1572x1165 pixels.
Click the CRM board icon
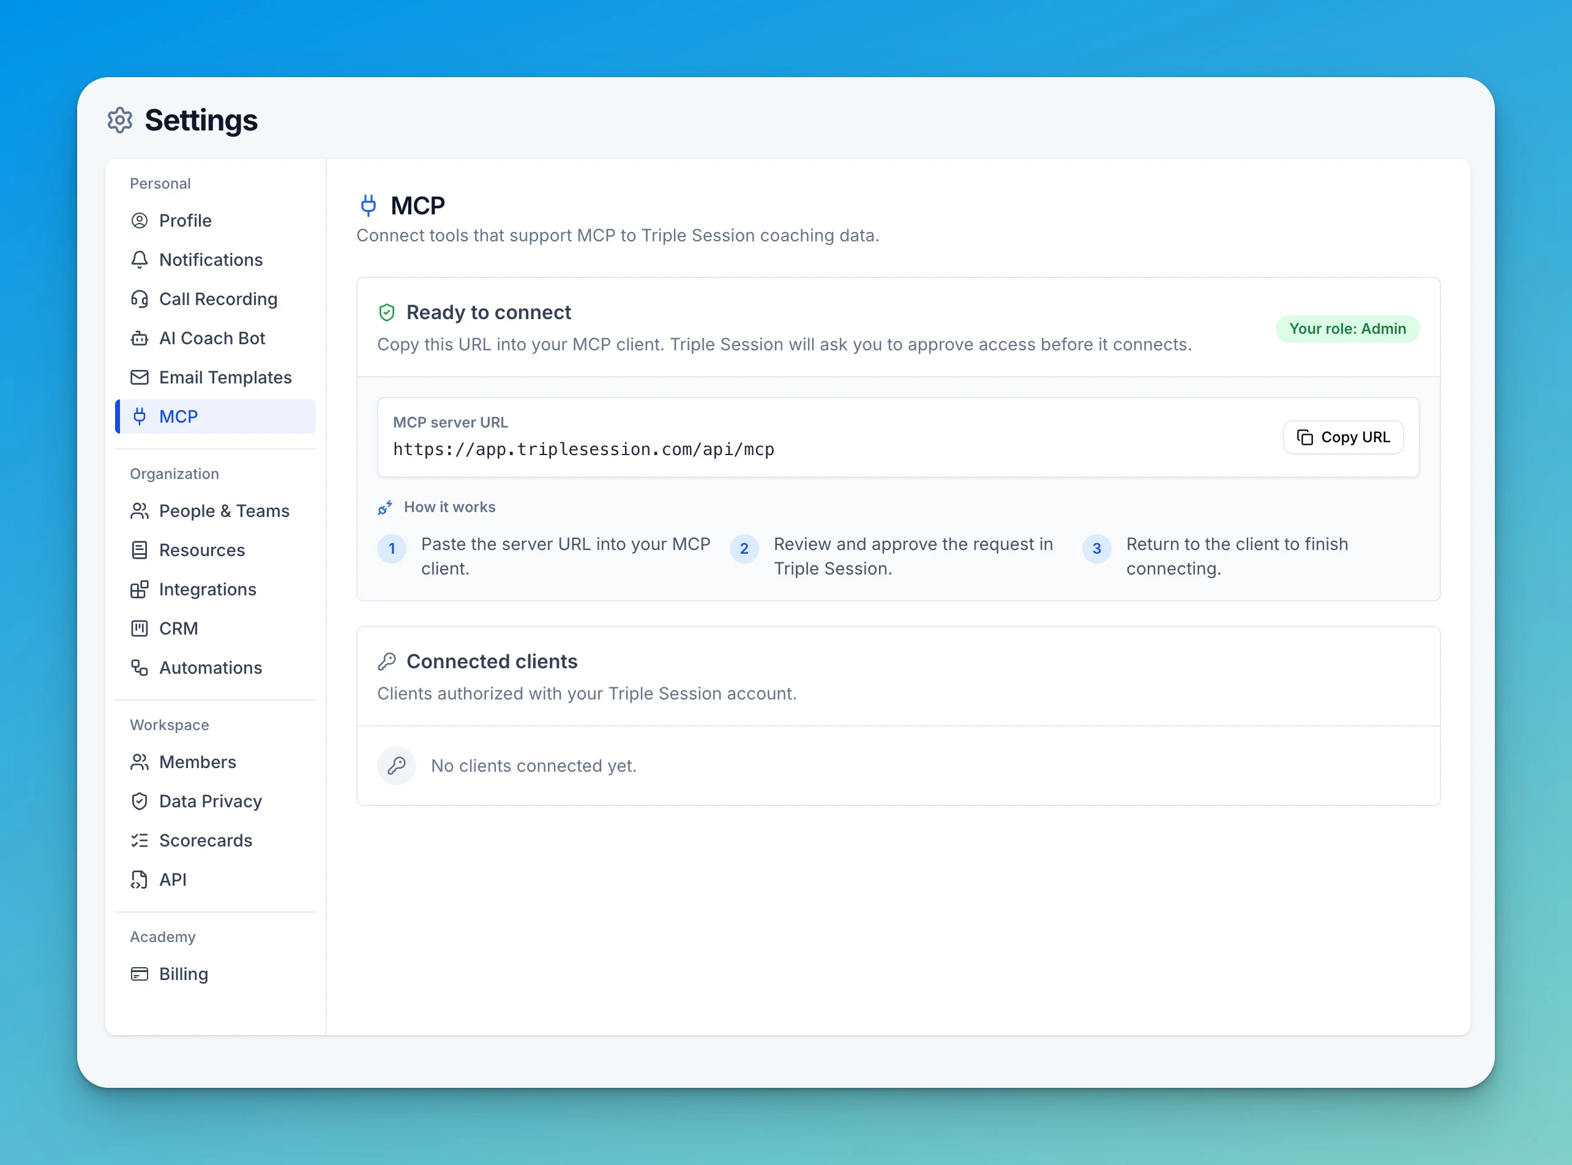click(140, 628)
